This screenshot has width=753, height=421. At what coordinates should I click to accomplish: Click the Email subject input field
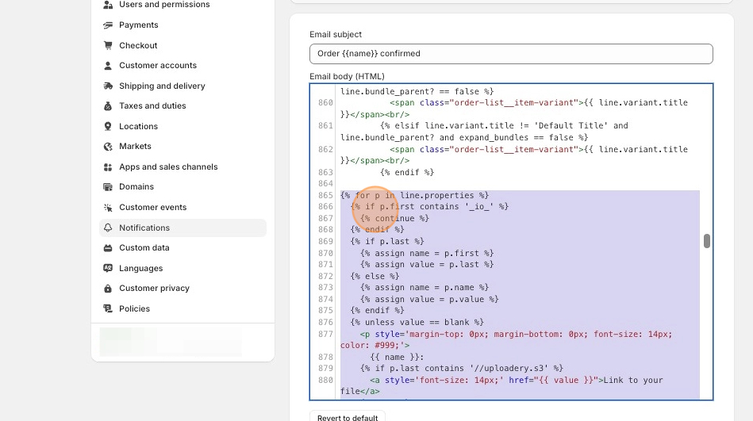pyautogui.click(x=511, y=54)
